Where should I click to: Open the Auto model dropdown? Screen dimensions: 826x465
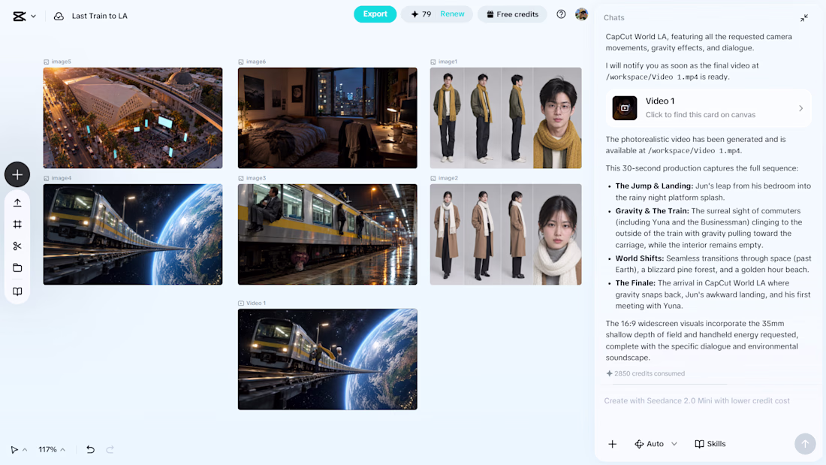click(656, 444)
